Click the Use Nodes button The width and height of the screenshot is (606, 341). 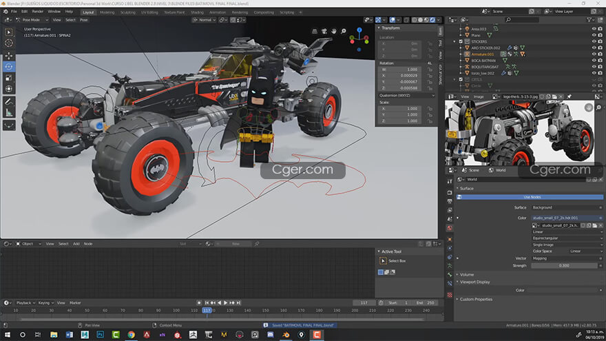[x=530, y=197]
